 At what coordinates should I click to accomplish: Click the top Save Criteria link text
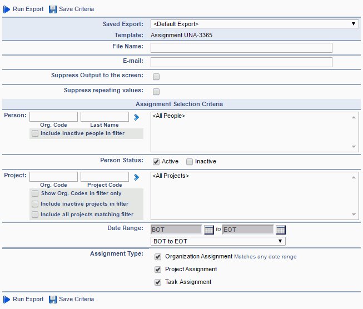(76, 9)
